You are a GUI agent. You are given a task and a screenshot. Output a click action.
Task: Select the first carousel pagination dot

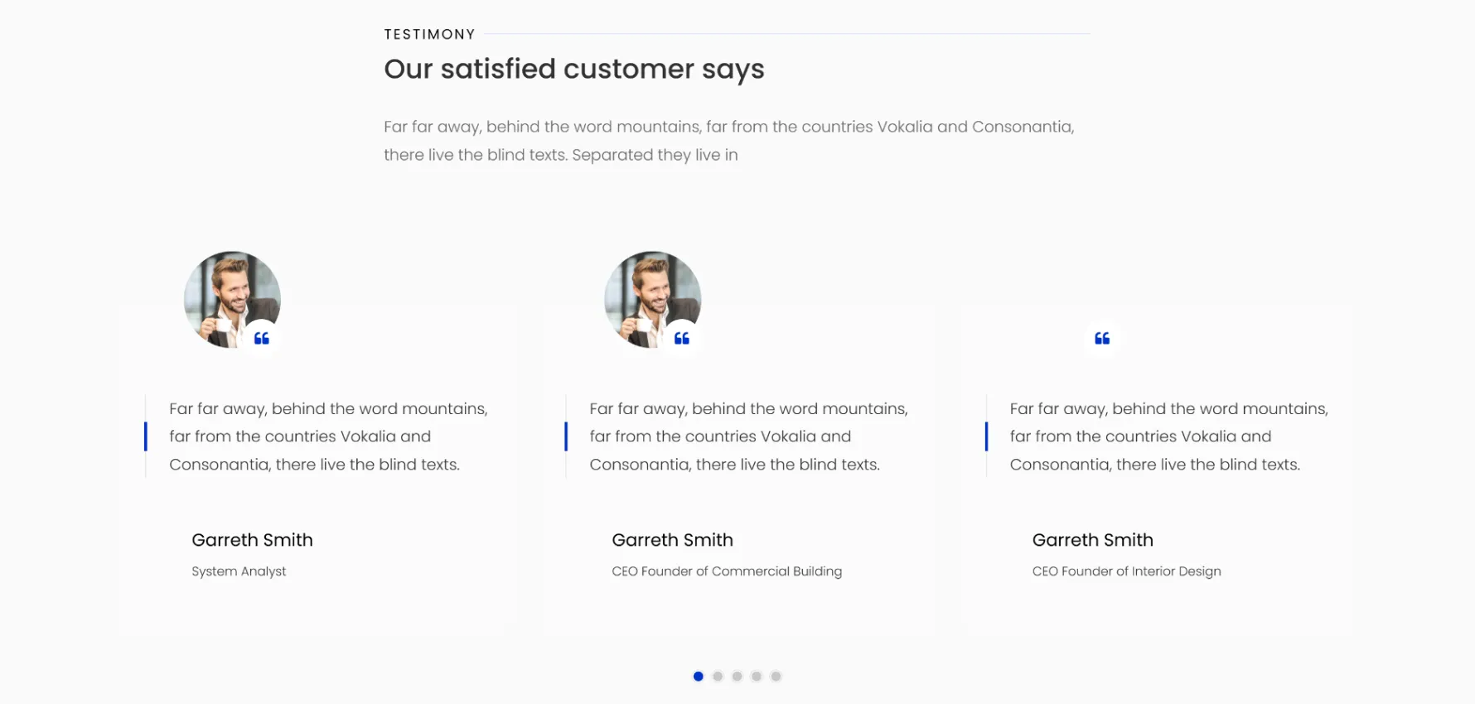click(699, 677)
